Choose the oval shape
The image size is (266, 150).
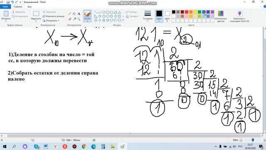point(104,12)
